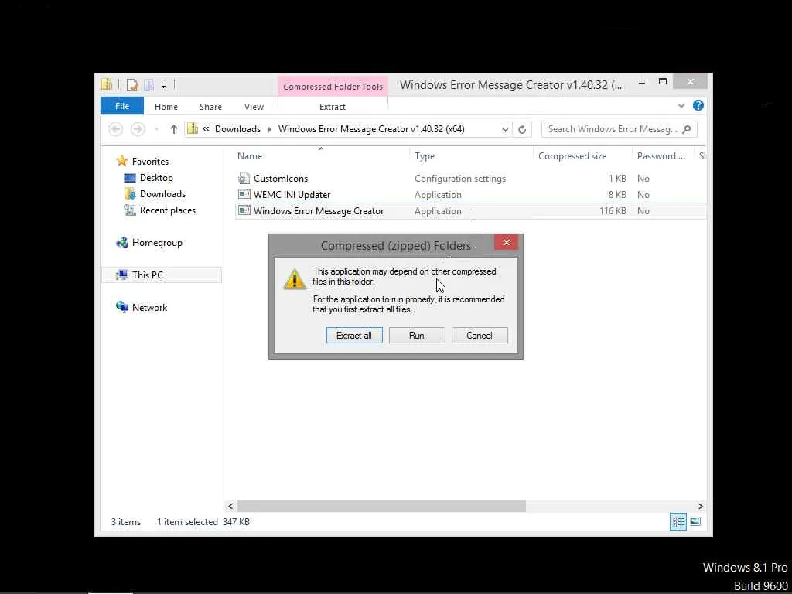Screen dimensions: 792x594
Task: Cancel the Compressed Folders dialog
Action: pyautogui.click(x=480, y=336)
